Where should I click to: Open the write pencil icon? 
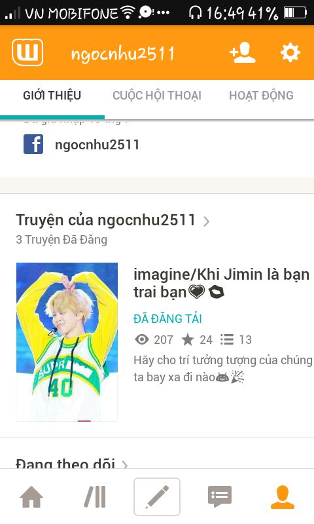pyautogui.click(x=157, y=496)
